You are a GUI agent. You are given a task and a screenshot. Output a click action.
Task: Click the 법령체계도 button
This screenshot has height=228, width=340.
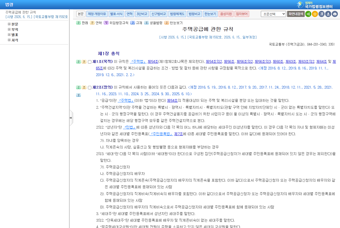(x=177, y=14)
